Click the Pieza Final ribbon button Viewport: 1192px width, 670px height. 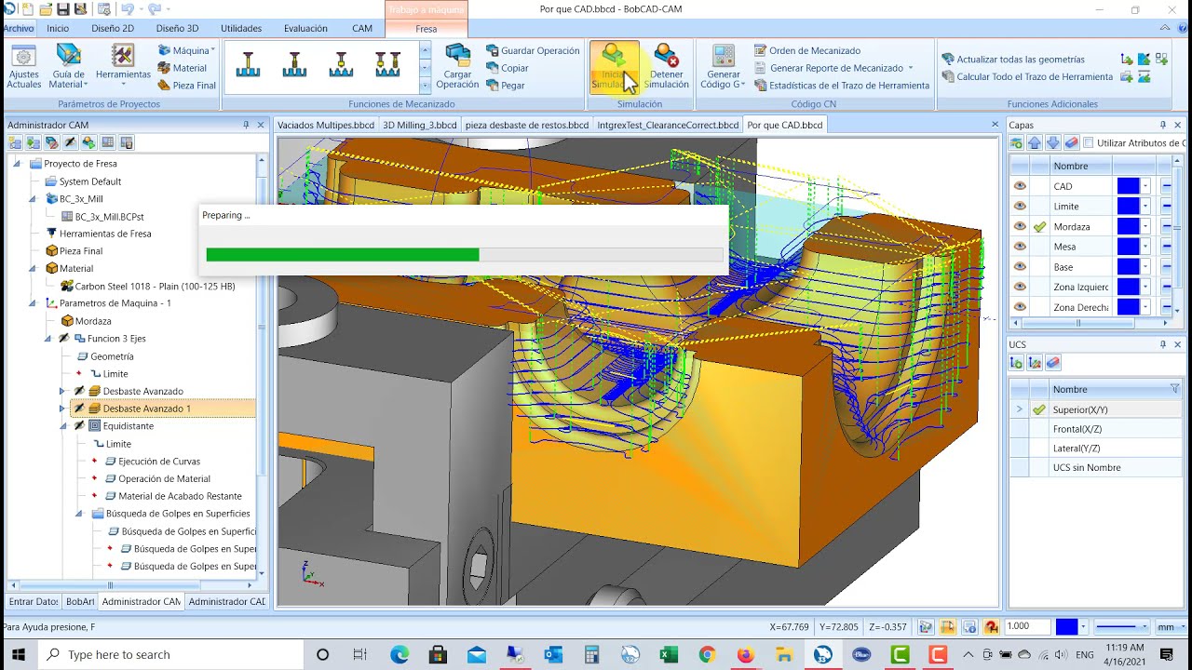187,85
